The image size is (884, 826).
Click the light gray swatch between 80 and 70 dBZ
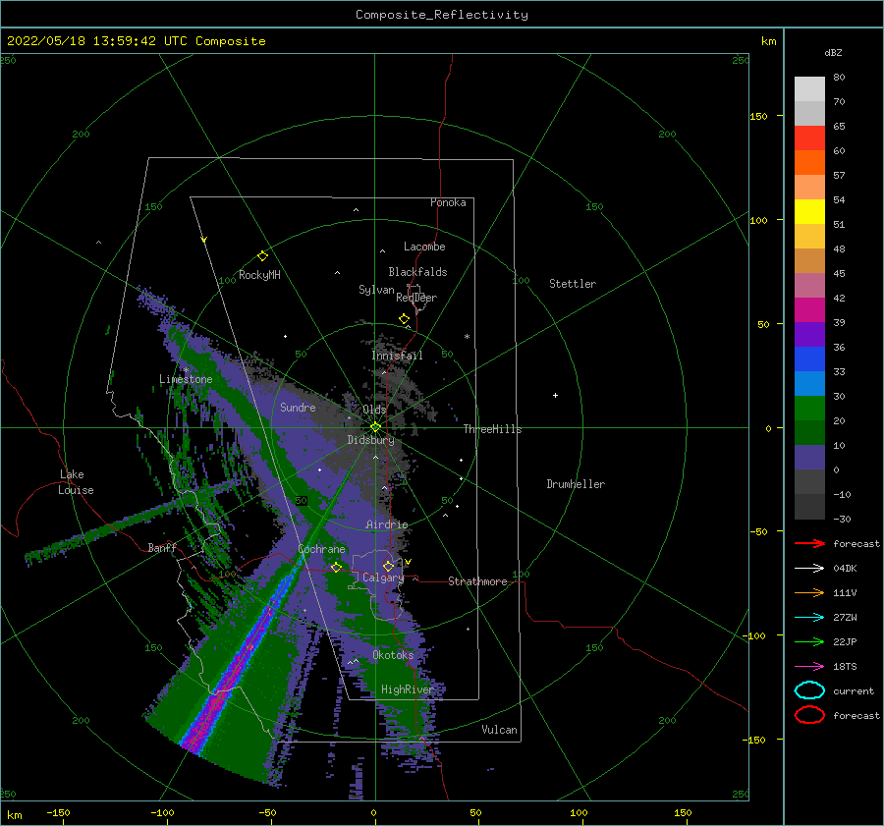(809, 89)
